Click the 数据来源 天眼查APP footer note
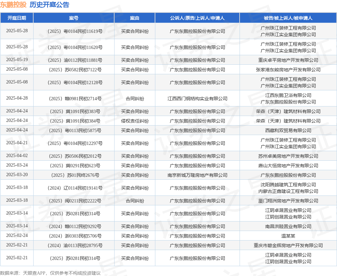Viewport: 337px width, 276px height. tap(50, 273)
